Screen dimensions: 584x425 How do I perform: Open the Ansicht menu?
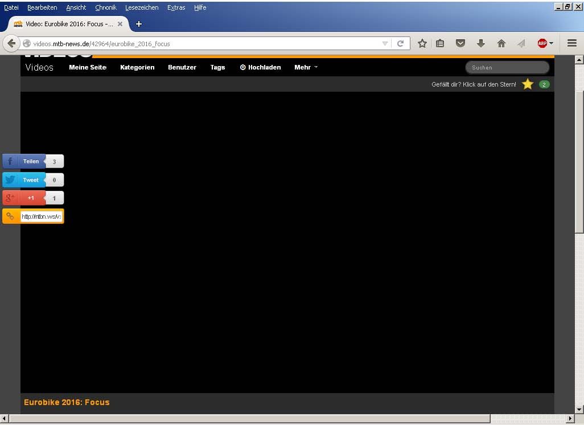[x=76, y=7]
